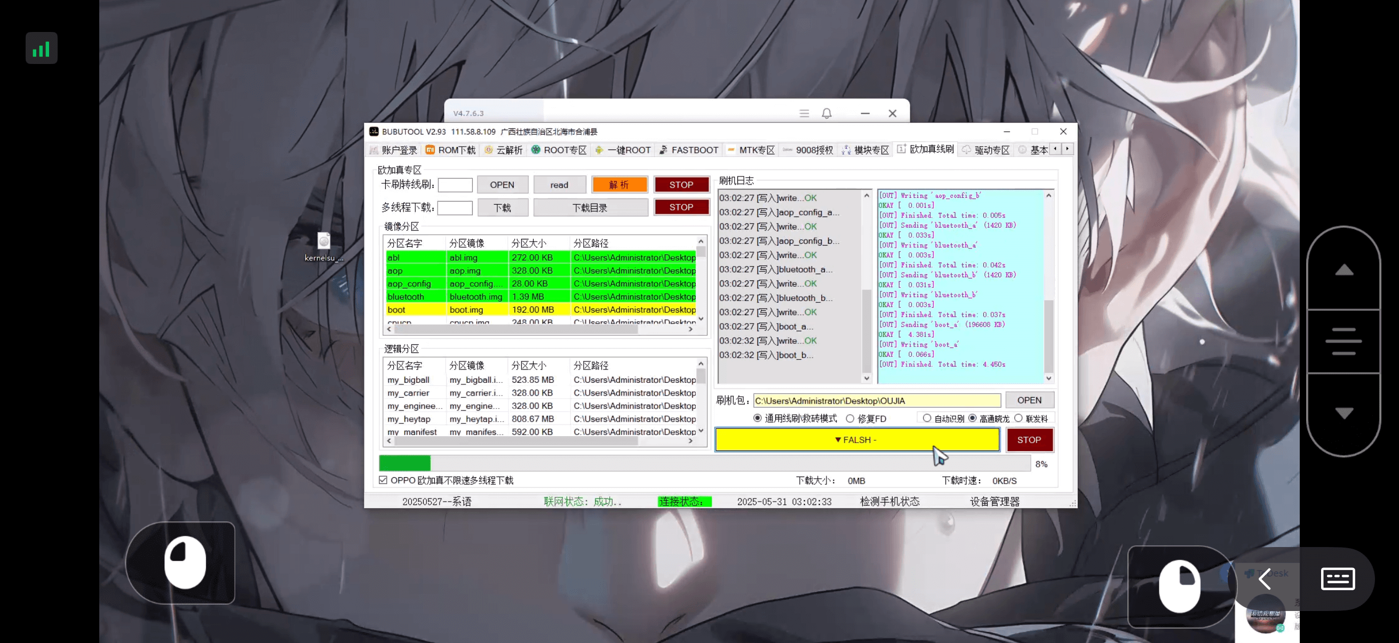Screen dimensions: 1399x643
Task: Toggle OPPO 欧加真不限速多线程下载 checkbox
Action: pos(384,480)
